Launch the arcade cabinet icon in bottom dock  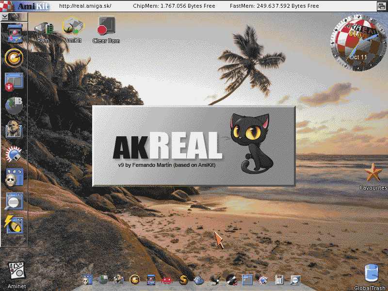(x=151, y=280)
